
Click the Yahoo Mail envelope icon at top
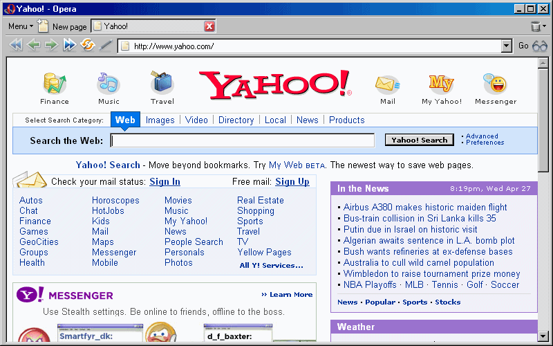point(387,84)
